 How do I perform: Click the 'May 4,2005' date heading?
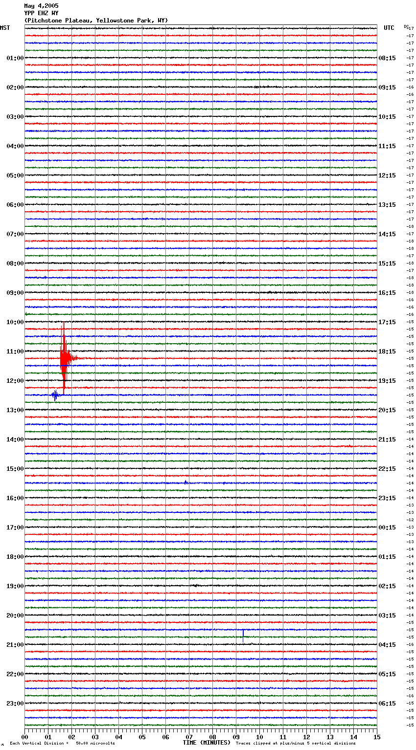click(x=41, y=6)
